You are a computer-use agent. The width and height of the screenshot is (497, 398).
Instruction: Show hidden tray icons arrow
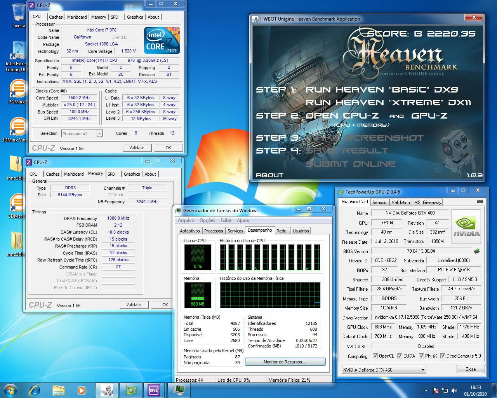coord(426,391)
